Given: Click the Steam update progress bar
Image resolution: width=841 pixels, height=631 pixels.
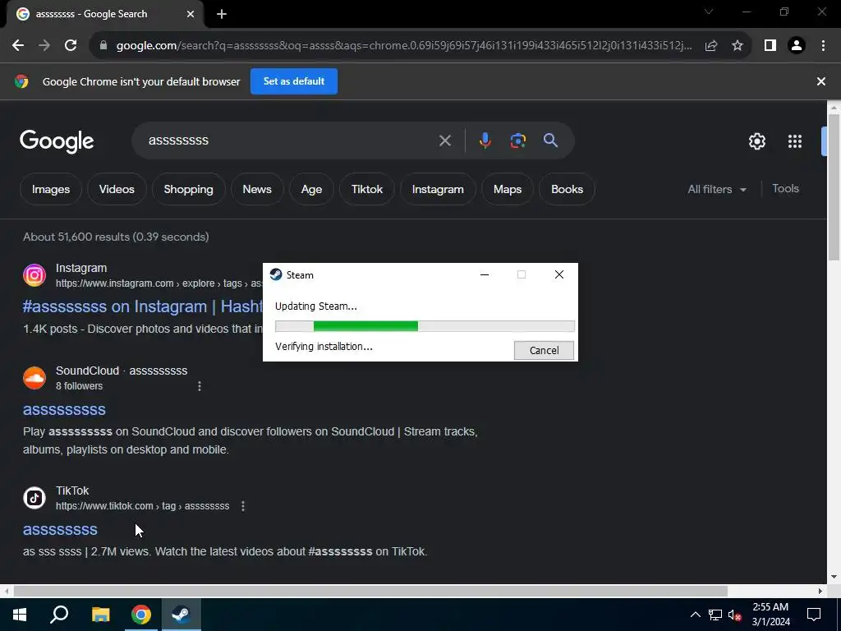Looking at the screenshot, I should 425,326.
